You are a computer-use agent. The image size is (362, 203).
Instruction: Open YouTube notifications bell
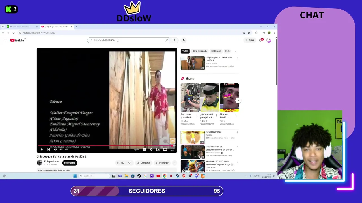coord(260,40)
